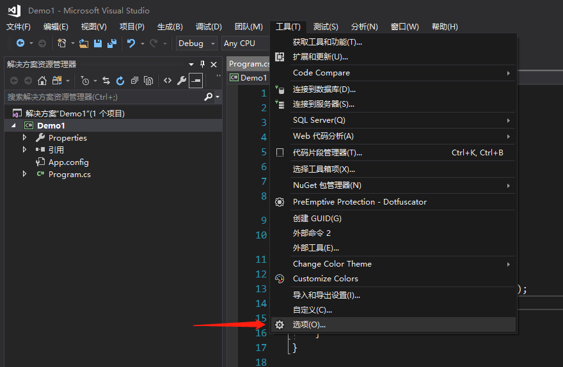Select solution 解决方案"Demo1" root node

click(75, 113)
